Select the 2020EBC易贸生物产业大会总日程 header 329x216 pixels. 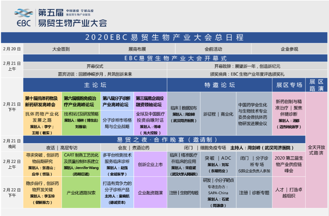tap(164, 38)
